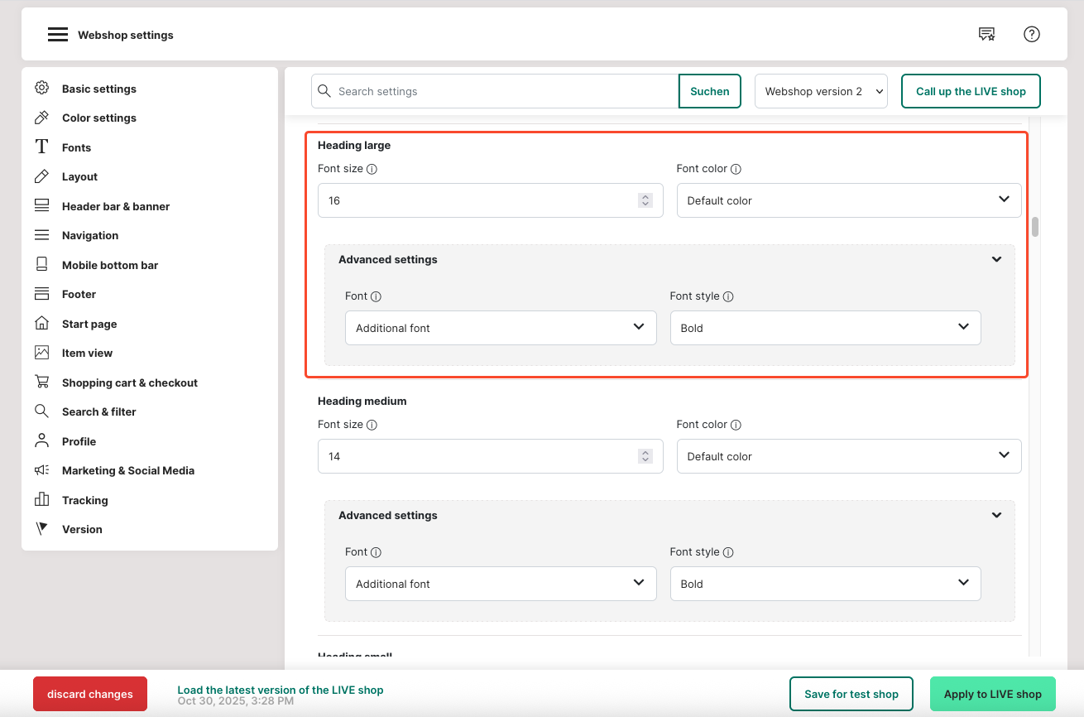Open the help question mark icon
Image resolution: width=1084 pixels, height=717 pixels.
click(x=1031, y=34)
